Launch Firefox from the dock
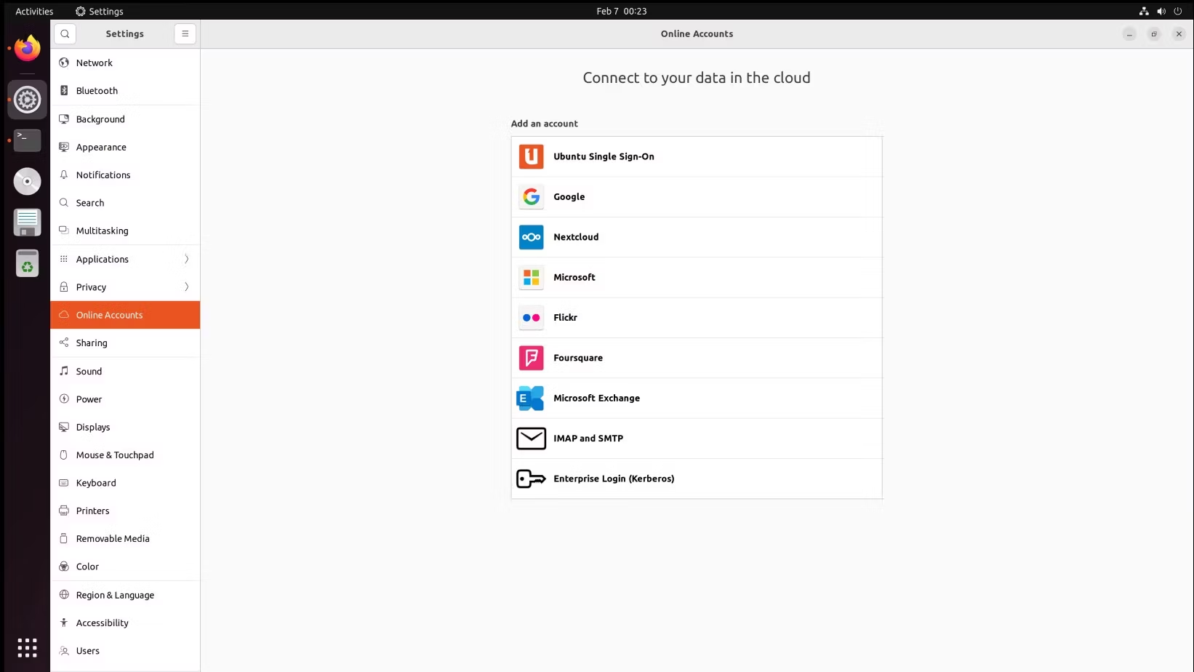 [x=28, y=49]
